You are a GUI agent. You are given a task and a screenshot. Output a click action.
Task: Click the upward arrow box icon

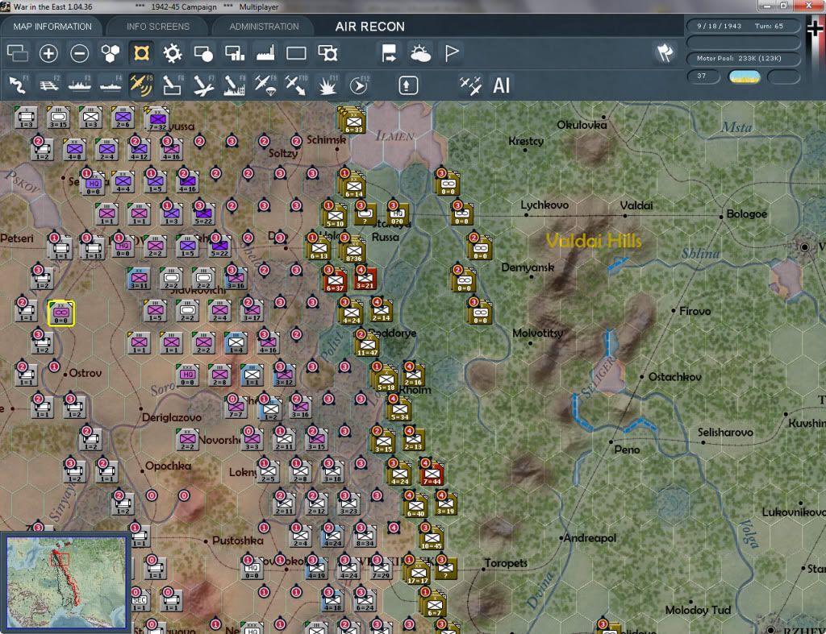coord(408,85)
